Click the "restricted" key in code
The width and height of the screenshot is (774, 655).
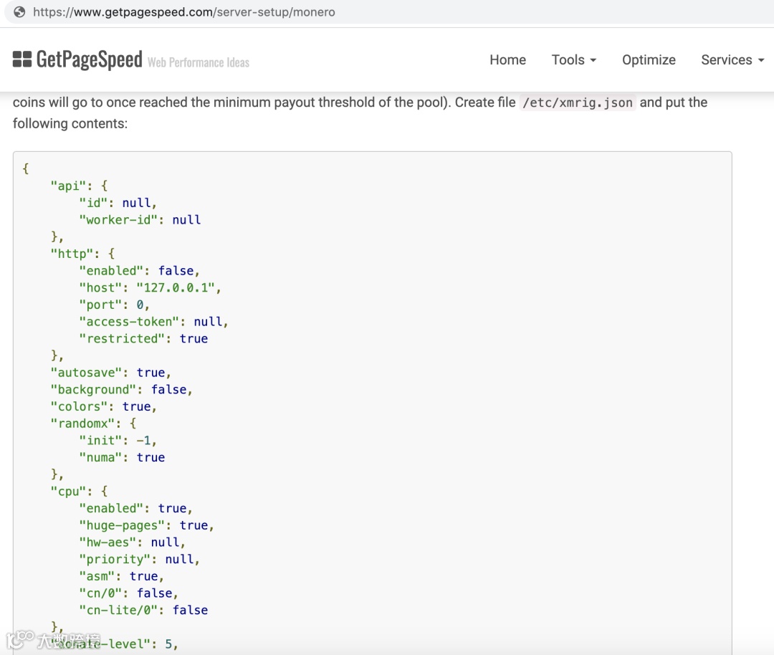122,338
